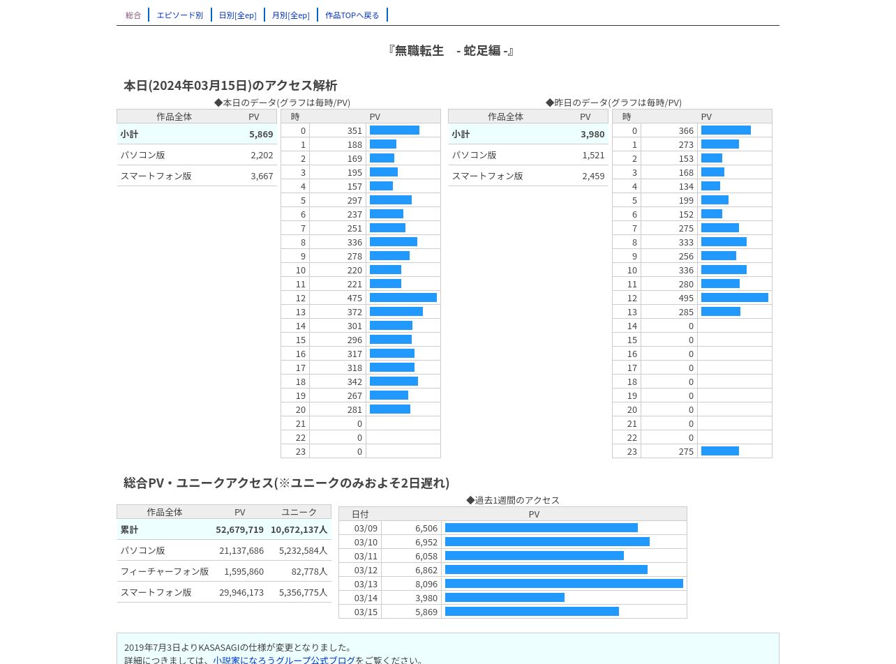Click the 03/13 weekly bar showing 8,096

point(564,584)
